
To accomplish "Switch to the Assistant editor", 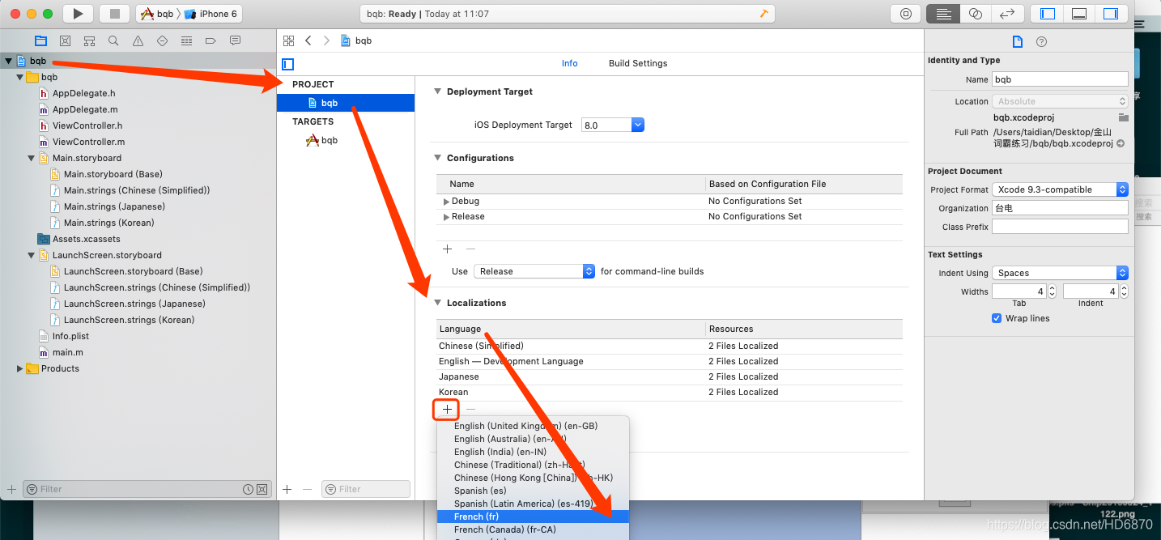I will tap(975, 14).
